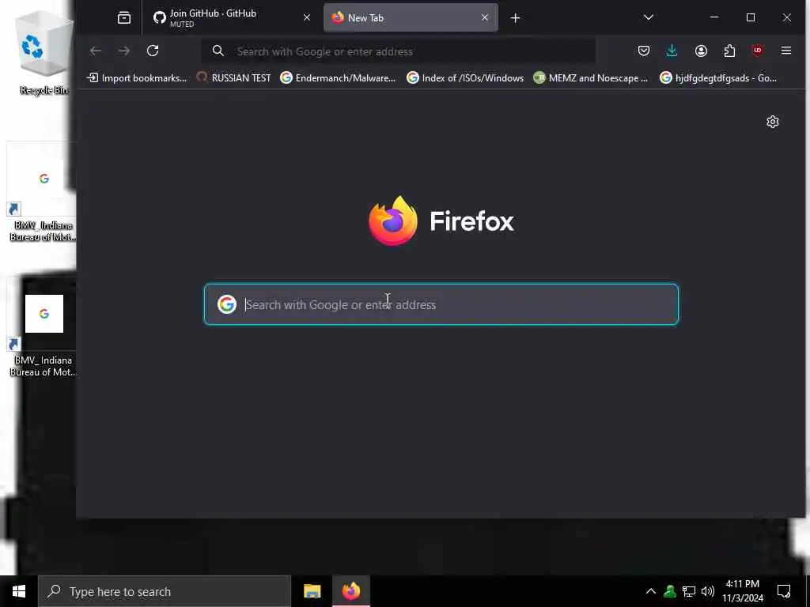Image resolution: width=810 pixels, height=607 pixels.
Task: Open volume control tray icon
Action: pos(708,591)
